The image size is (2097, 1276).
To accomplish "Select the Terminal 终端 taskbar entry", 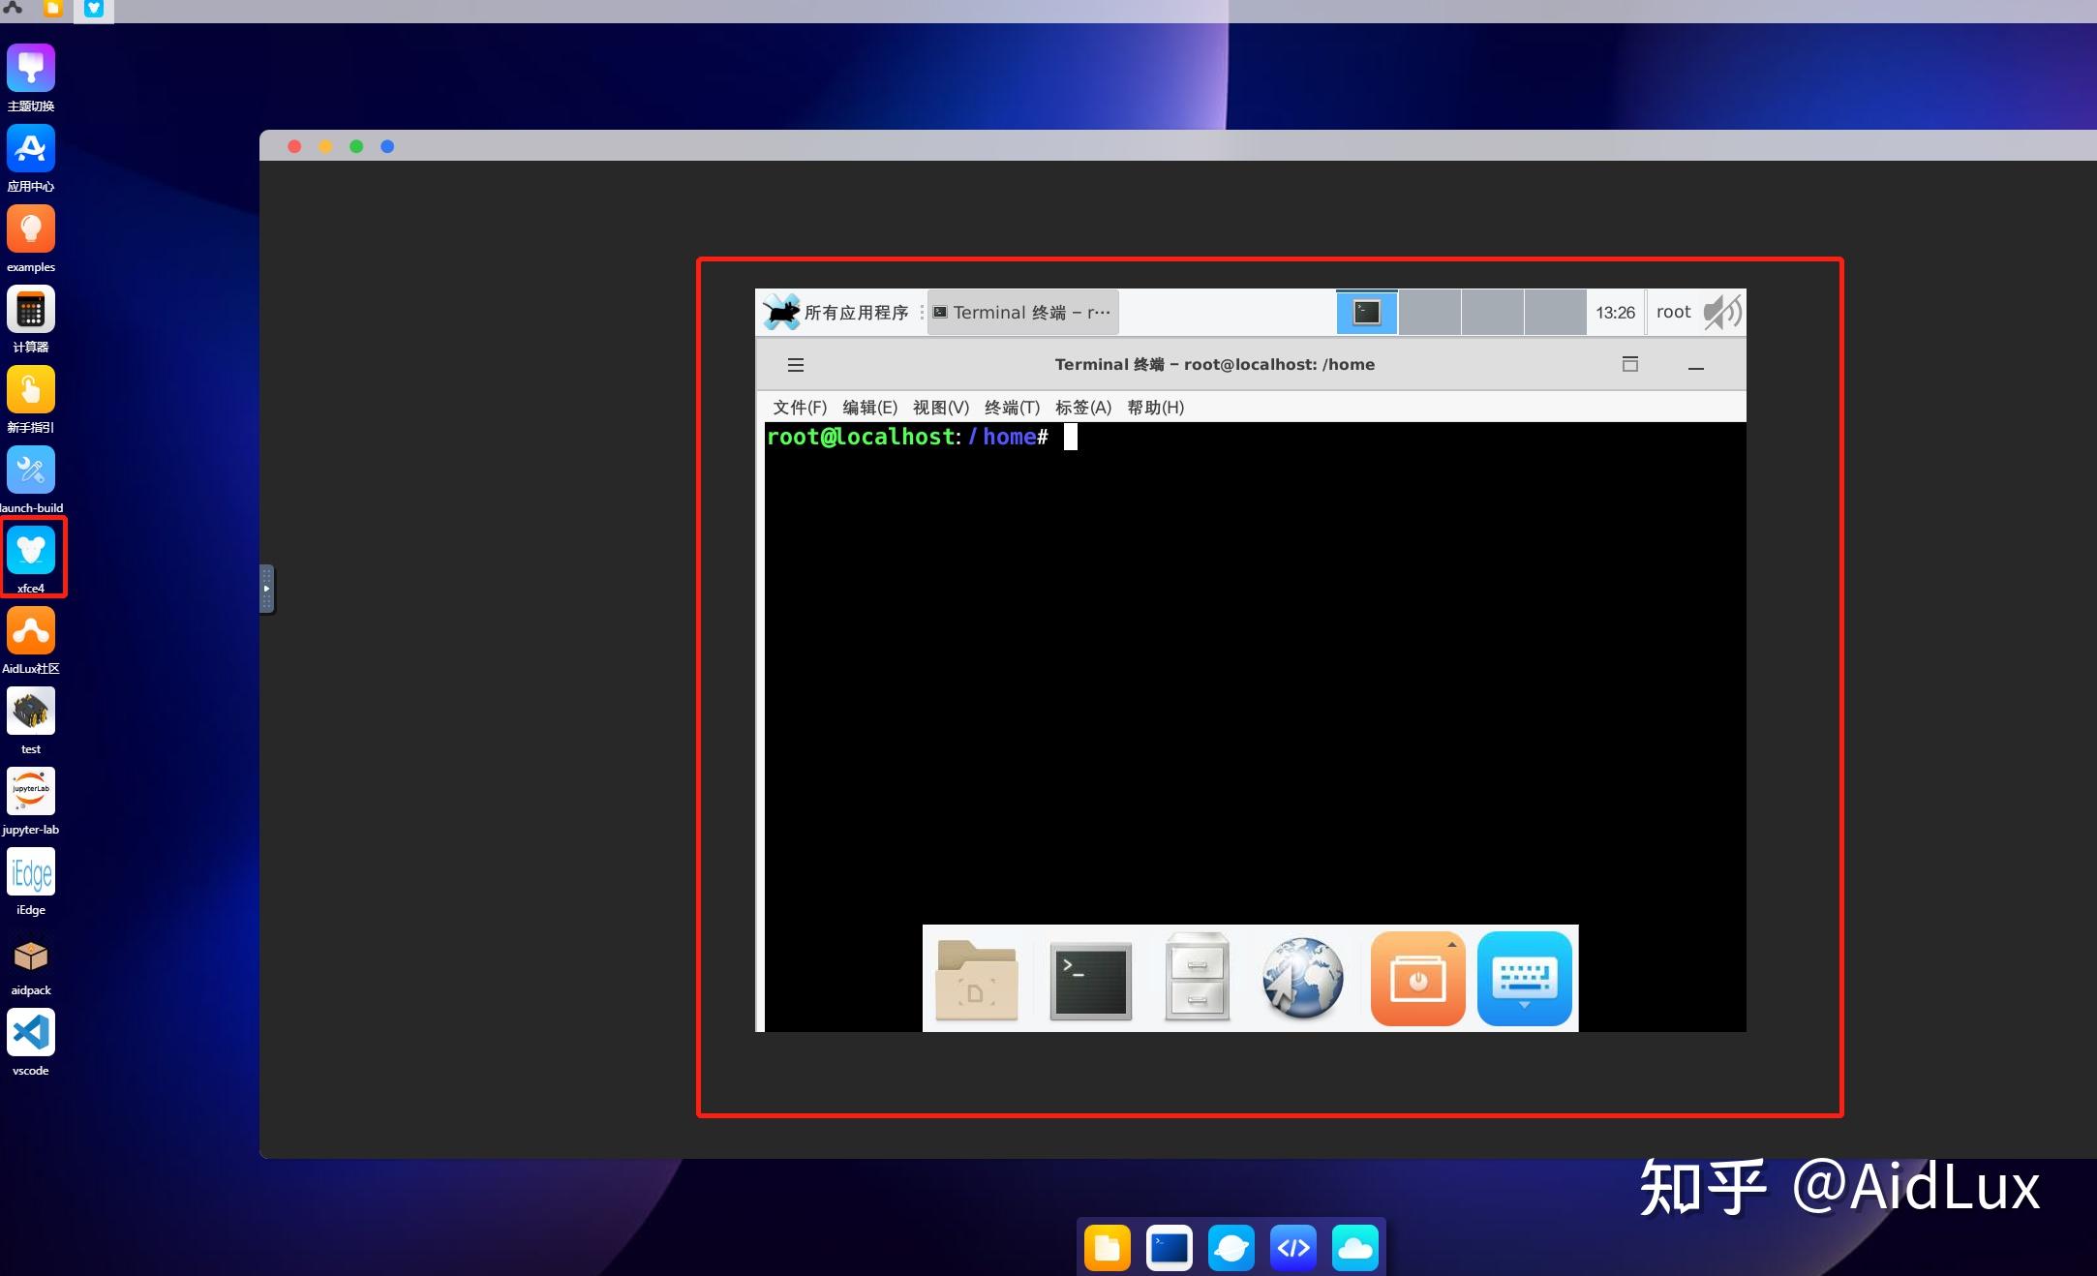I will click(x=1021, y=312).
